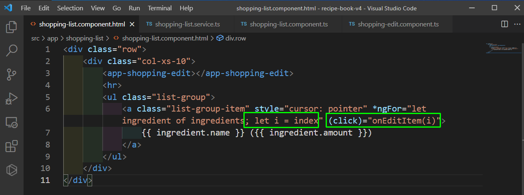The height and width of the screenshot is (195, 524).
Task: Click the VS Code logo icon
Action: click(x=9, y=8)
